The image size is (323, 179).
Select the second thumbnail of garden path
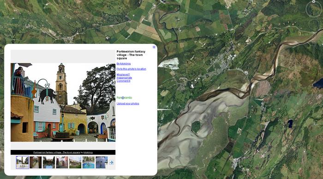click(36, 162)
